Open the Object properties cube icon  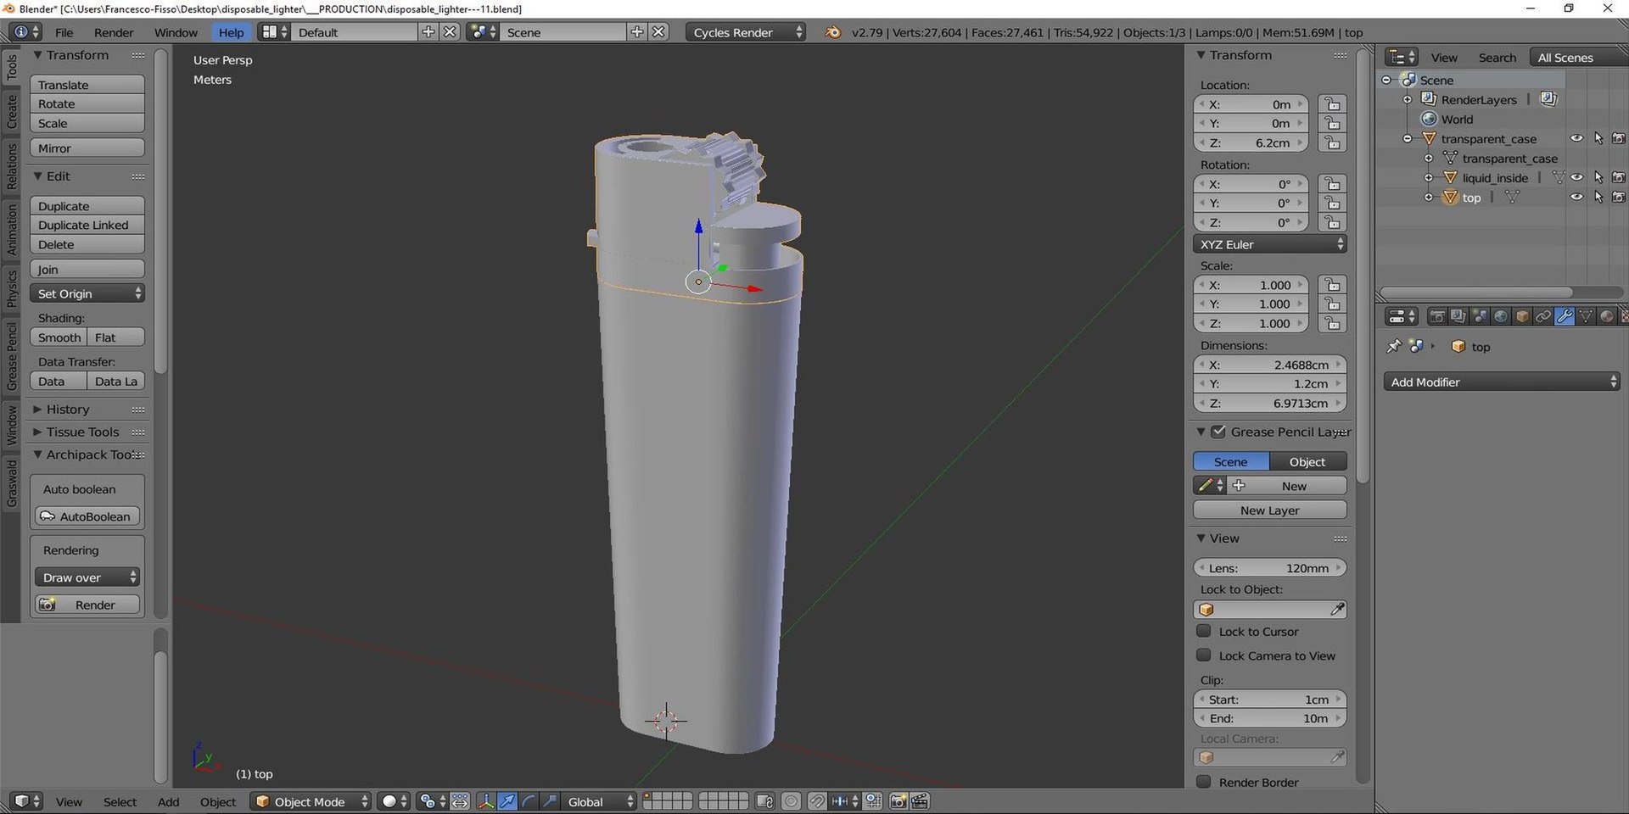coord(1522,316)
